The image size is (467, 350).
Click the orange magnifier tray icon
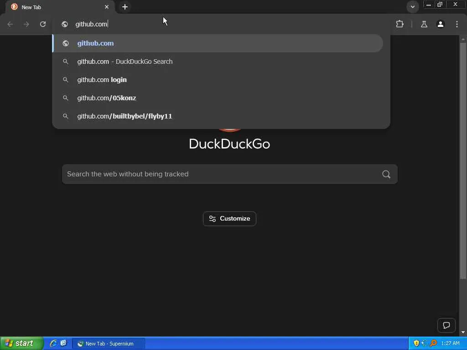click(x=433, y=344)
